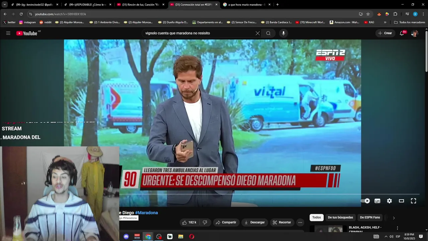The width and height of the screenshot is (428, 241).
Task: Start voice search with the microphone
Action: tap(284, 33)
